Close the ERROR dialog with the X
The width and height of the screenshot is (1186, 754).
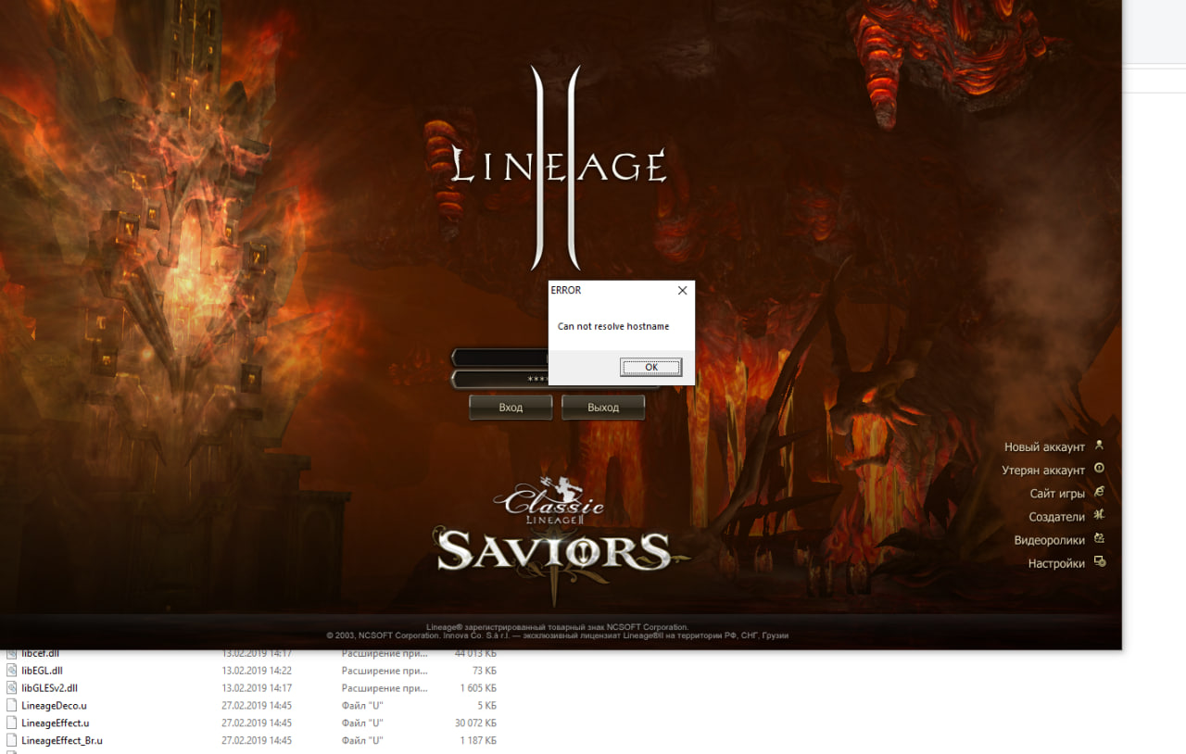point(683,290)
